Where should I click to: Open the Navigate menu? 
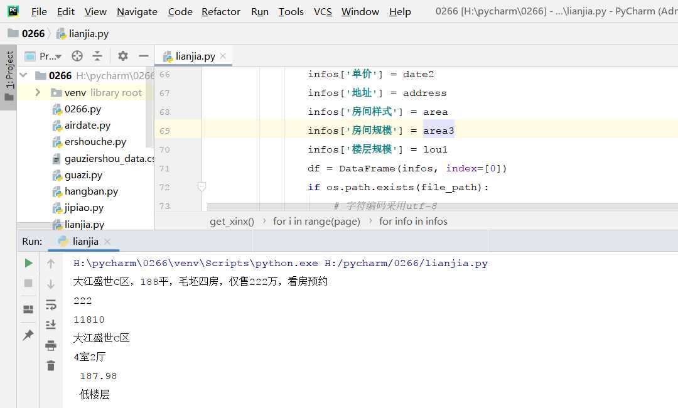[137, 12]
